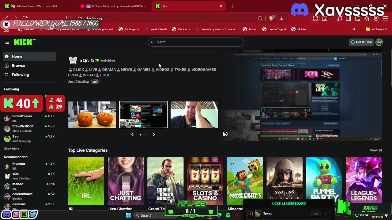This screenshot has height=220, width=392.
Task: Open the Grand Theft Auto V category
Action: [x=165, y=181]
